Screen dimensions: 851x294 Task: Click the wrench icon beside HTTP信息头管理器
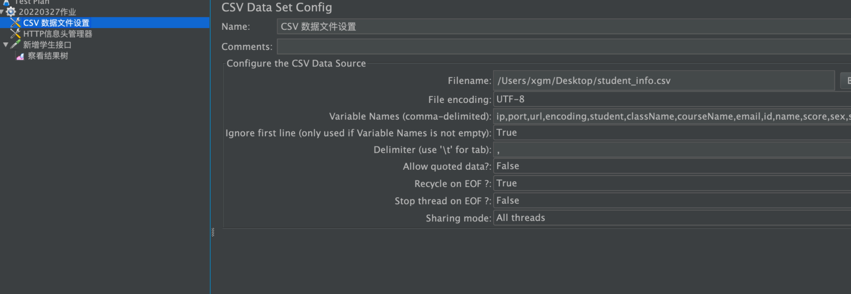pyautogui.click(x=16, y=33)
